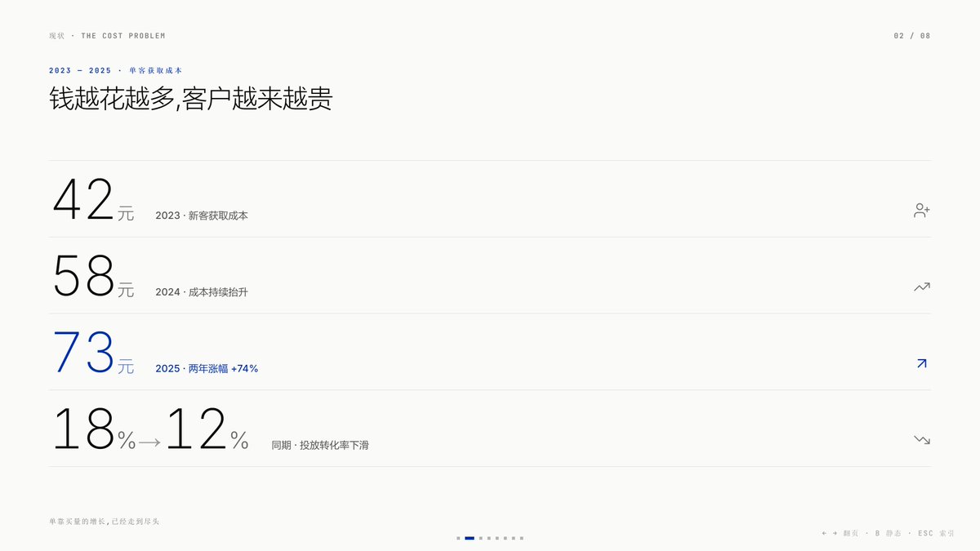The height and width of the screenshot is (551, 980).
Task: Click the 'THE COST PROBLEM' section label
Action: coord(122,36)
